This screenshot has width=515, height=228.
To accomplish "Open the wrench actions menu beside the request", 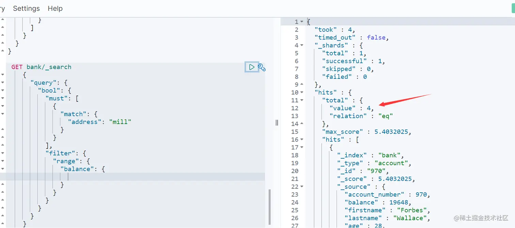I will [262, 67].
